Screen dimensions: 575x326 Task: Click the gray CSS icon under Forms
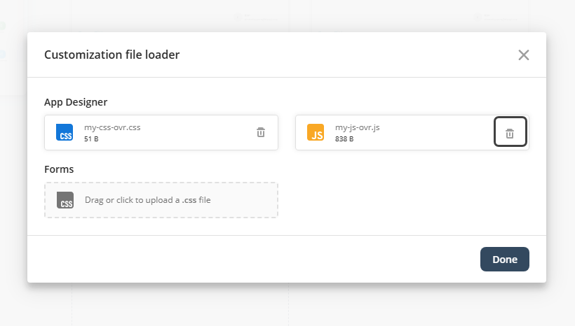(65, 200)
